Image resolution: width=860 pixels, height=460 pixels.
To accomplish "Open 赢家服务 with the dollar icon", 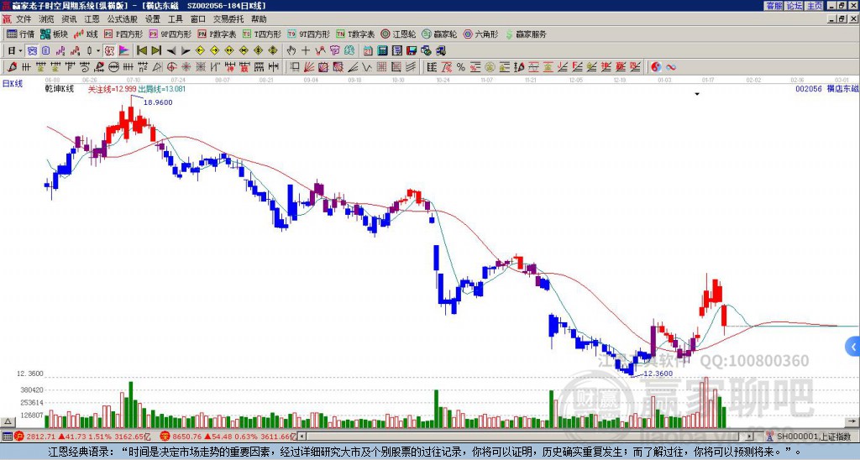I will (526, 34).
